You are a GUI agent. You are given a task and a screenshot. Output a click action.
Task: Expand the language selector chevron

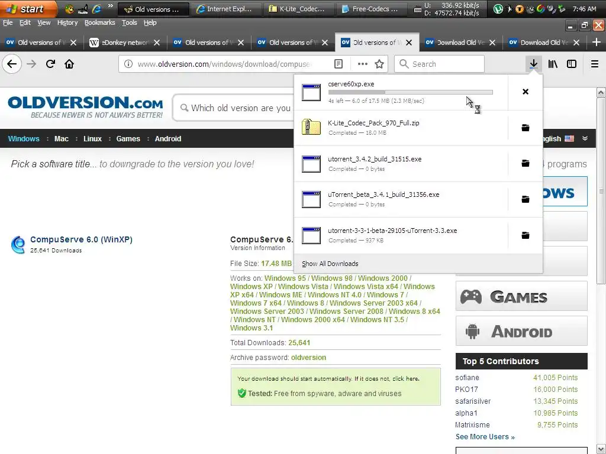[585, 138]
